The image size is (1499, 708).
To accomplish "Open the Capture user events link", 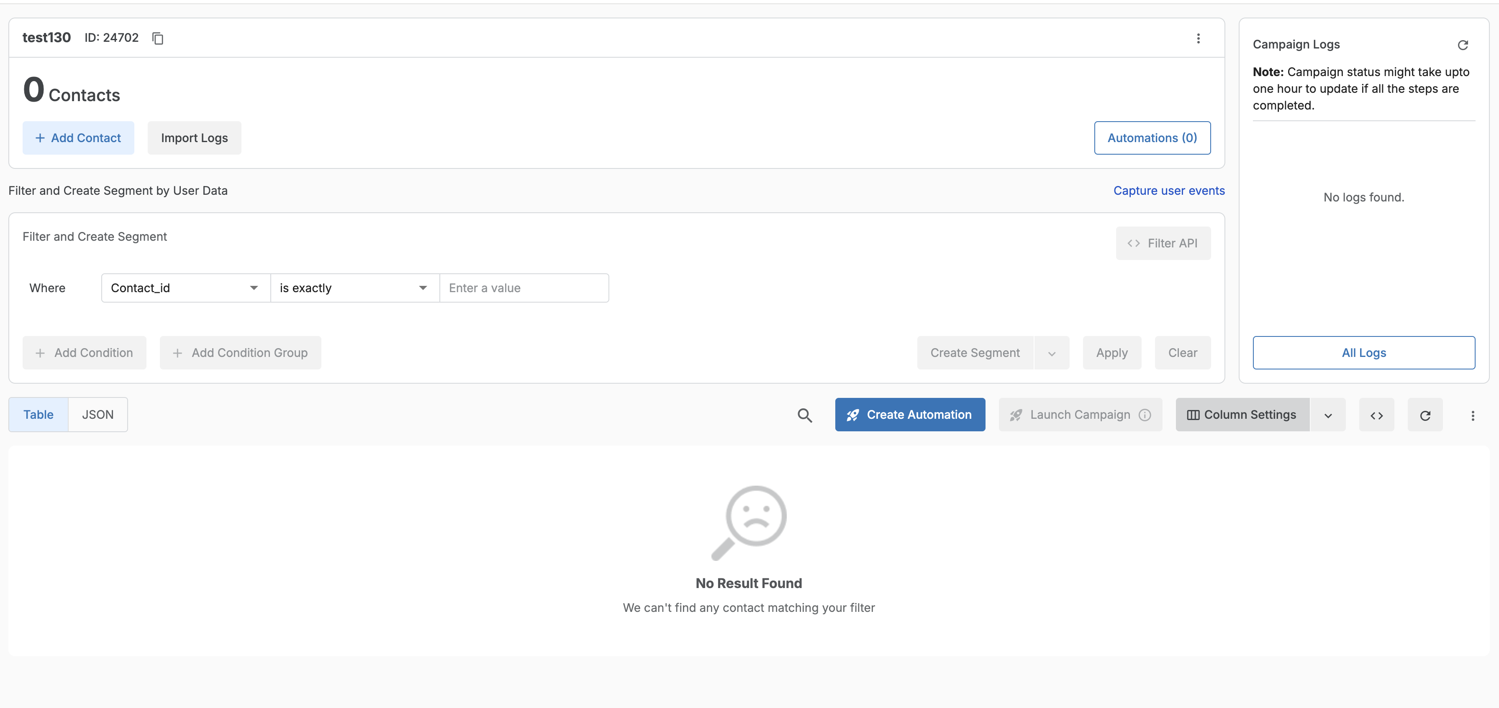I will [x=1168, y=191].
